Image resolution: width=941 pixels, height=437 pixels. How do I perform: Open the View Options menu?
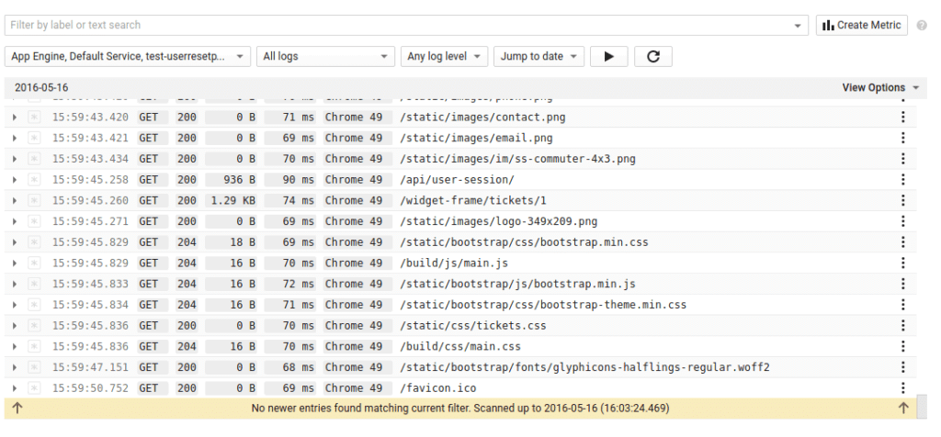click(x=880, y=87)
